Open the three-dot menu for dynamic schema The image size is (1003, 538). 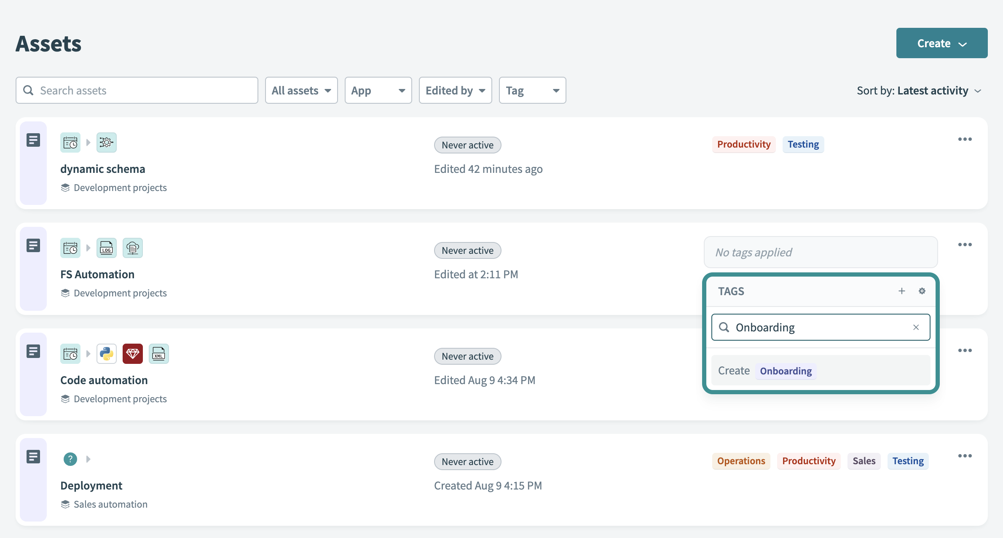click(x=965, y=139)
